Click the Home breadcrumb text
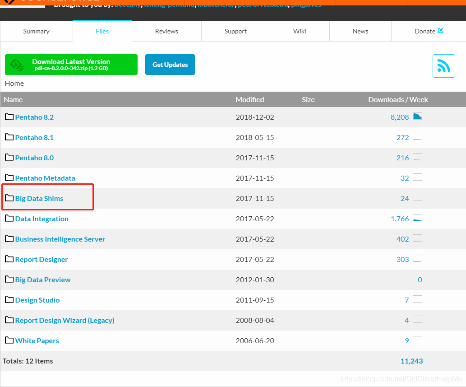The width and height of the screenshot is (466, 387). 14,83
